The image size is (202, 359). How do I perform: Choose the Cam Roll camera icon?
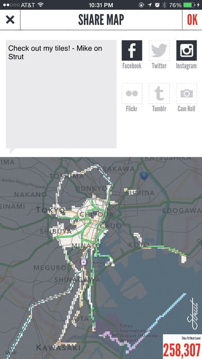[187, 93]
